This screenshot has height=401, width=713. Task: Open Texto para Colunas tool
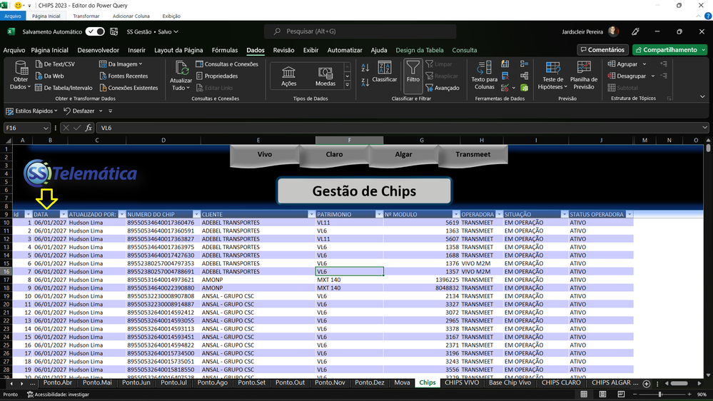click(x=485, y=76)
